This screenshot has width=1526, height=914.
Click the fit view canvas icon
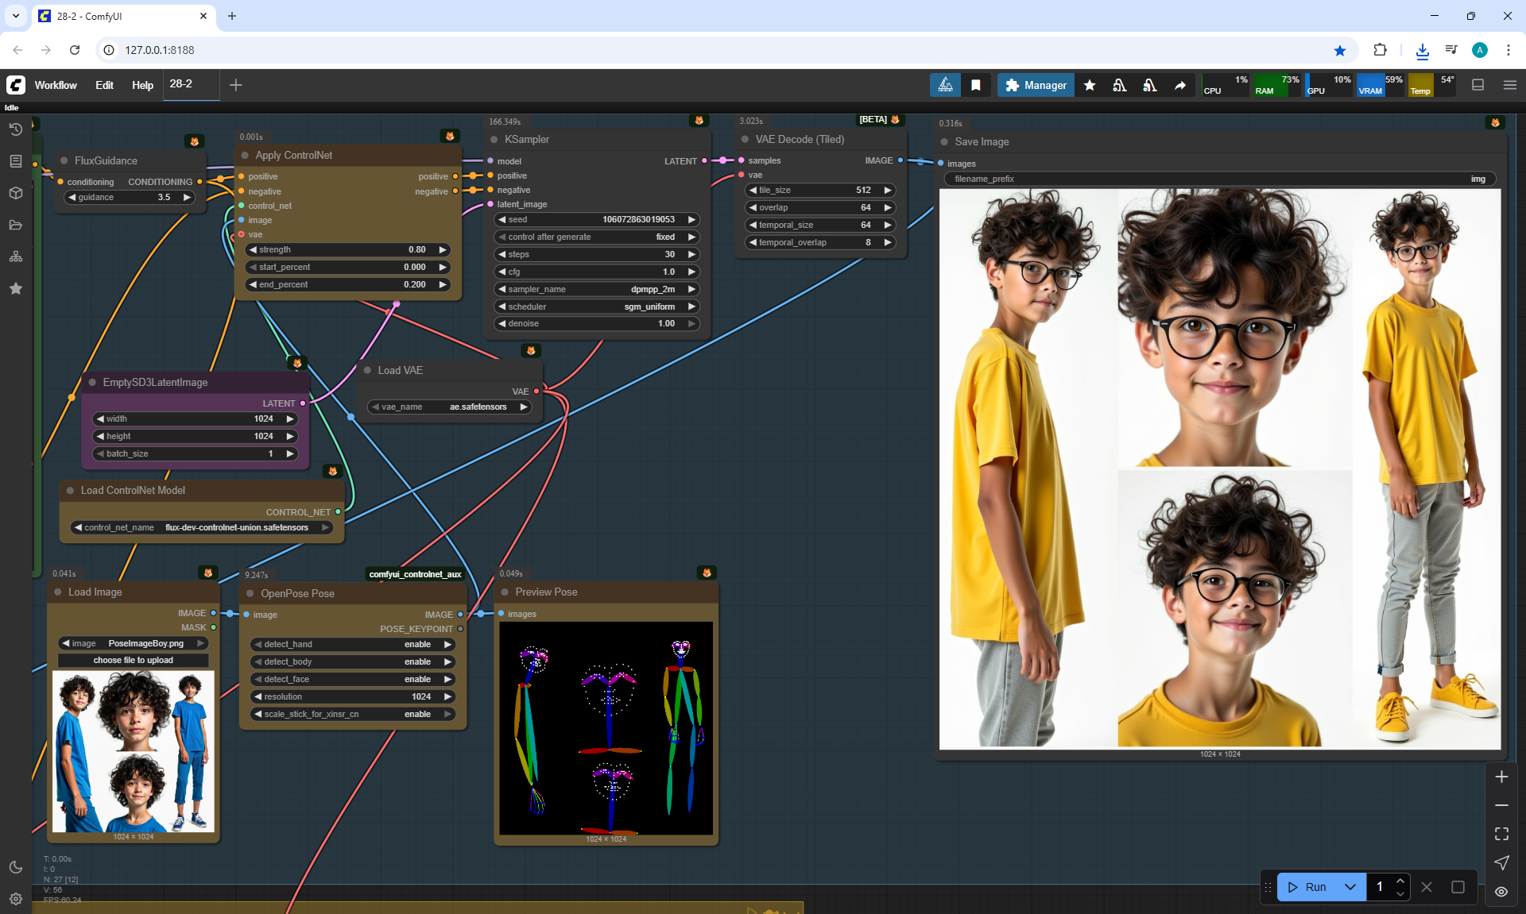[x=1501, y=834]
